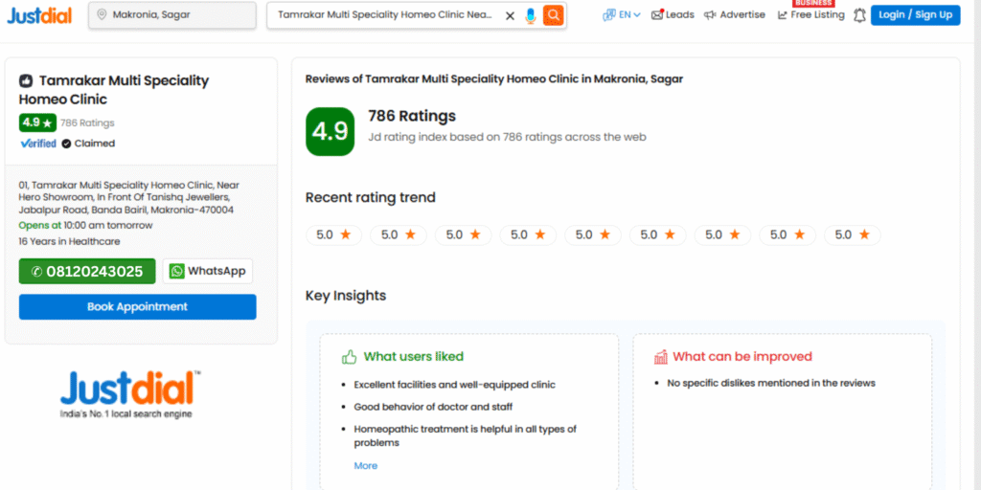Click the orange search magnifier button
This screenshot has width=981, height=490.
(553, 15)
